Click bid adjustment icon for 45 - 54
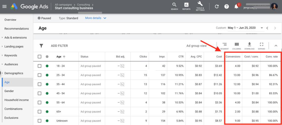The width and height of the screenshot is (282, 125). [122, 93]
